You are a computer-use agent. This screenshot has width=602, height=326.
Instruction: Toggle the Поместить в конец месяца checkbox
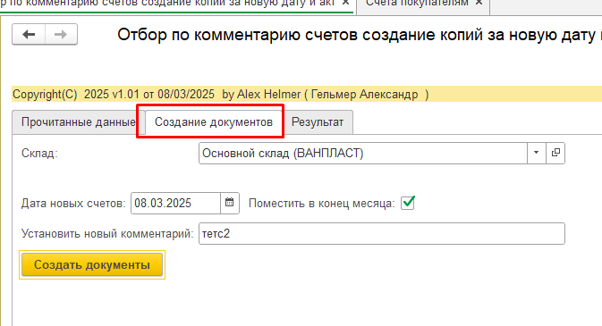408,203
